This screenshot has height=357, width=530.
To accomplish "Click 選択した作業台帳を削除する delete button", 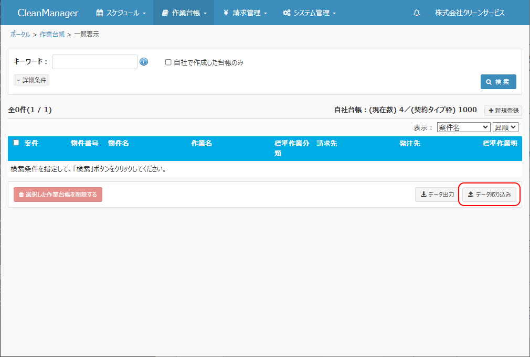I will (58, 194).
